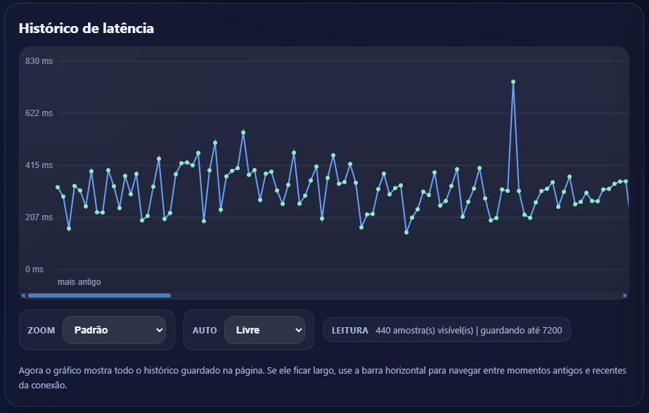
Task: Click the lowest data point on the chart
Action: [406, 232]
